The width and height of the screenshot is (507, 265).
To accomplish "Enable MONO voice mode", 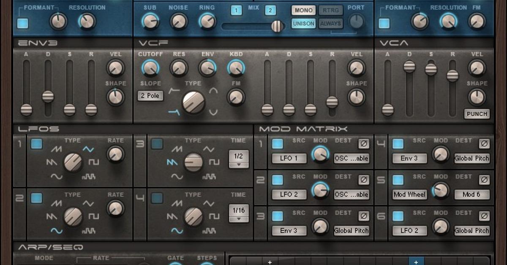I will point(303,10).
